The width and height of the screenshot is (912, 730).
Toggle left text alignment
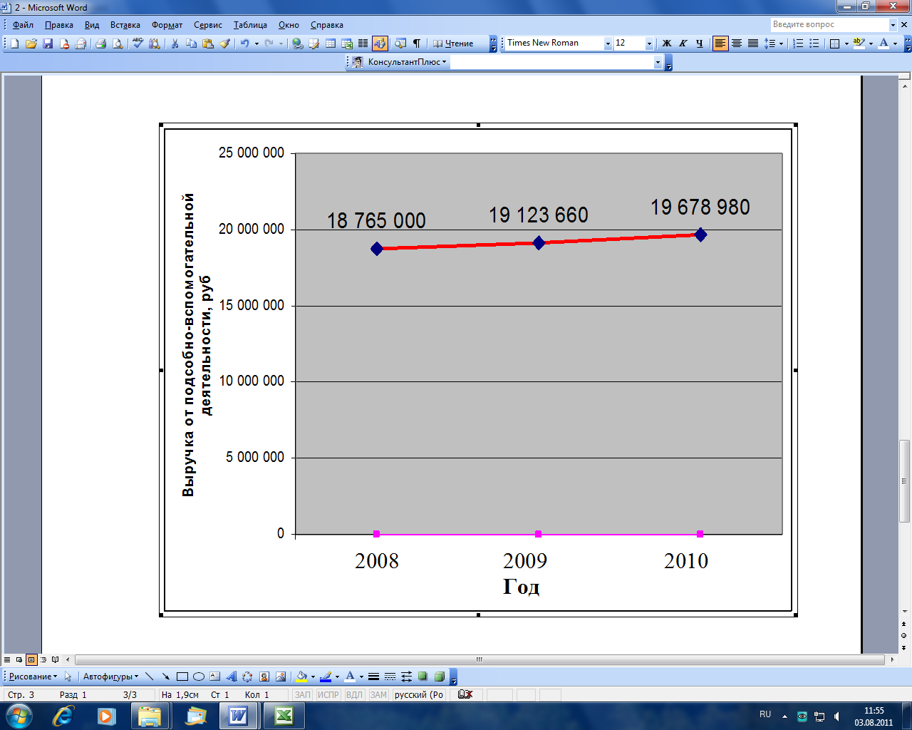pyautogui.click(x=720, y=43)
